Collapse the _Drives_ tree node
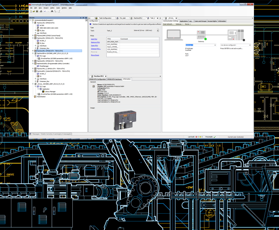 click(33, 84)
